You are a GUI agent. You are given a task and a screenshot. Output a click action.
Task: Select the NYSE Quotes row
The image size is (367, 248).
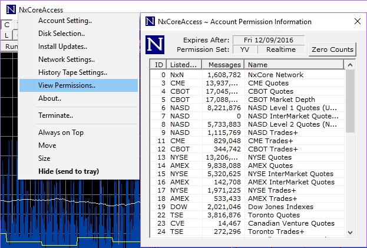pyautogui.click(x=247, y=157)
